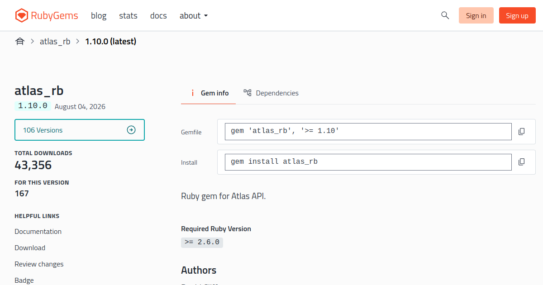The image size is (543, 285).
Task: Copy the install command with copy icon
Action: point(521,162)
